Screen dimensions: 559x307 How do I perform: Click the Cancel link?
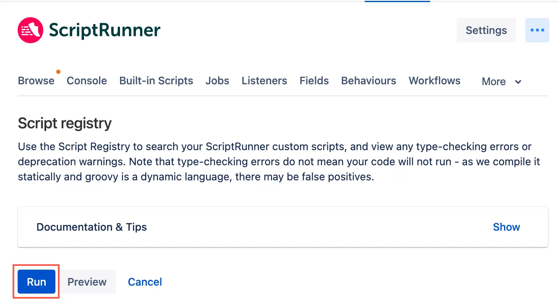[x=145, y=282]
